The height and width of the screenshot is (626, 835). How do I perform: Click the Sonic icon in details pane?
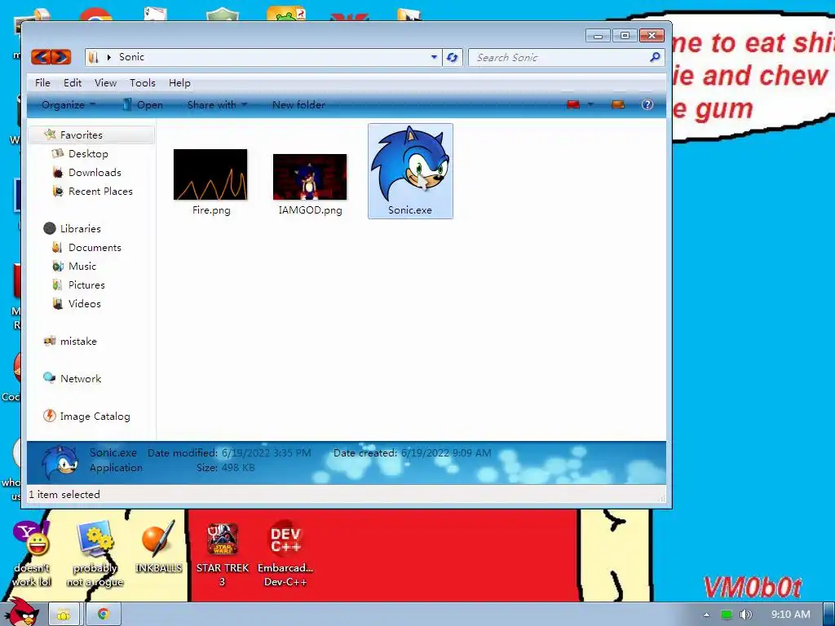[x=60, y=463]
